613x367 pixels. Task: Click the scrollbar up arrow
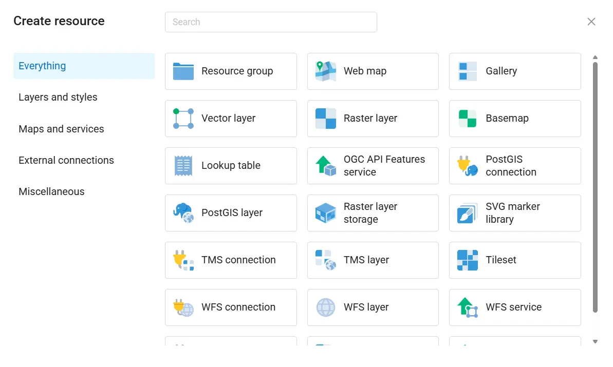point(595,57)
